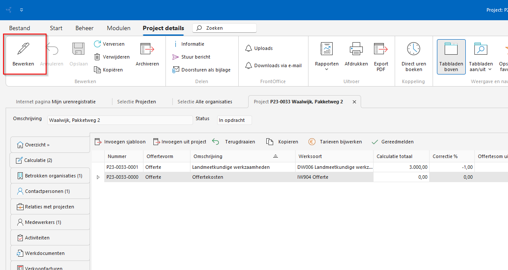The width and height of the screenshot is (508, 270).
Task: Delete using the Verwijderen trash icon
Action: coord(97,57)
